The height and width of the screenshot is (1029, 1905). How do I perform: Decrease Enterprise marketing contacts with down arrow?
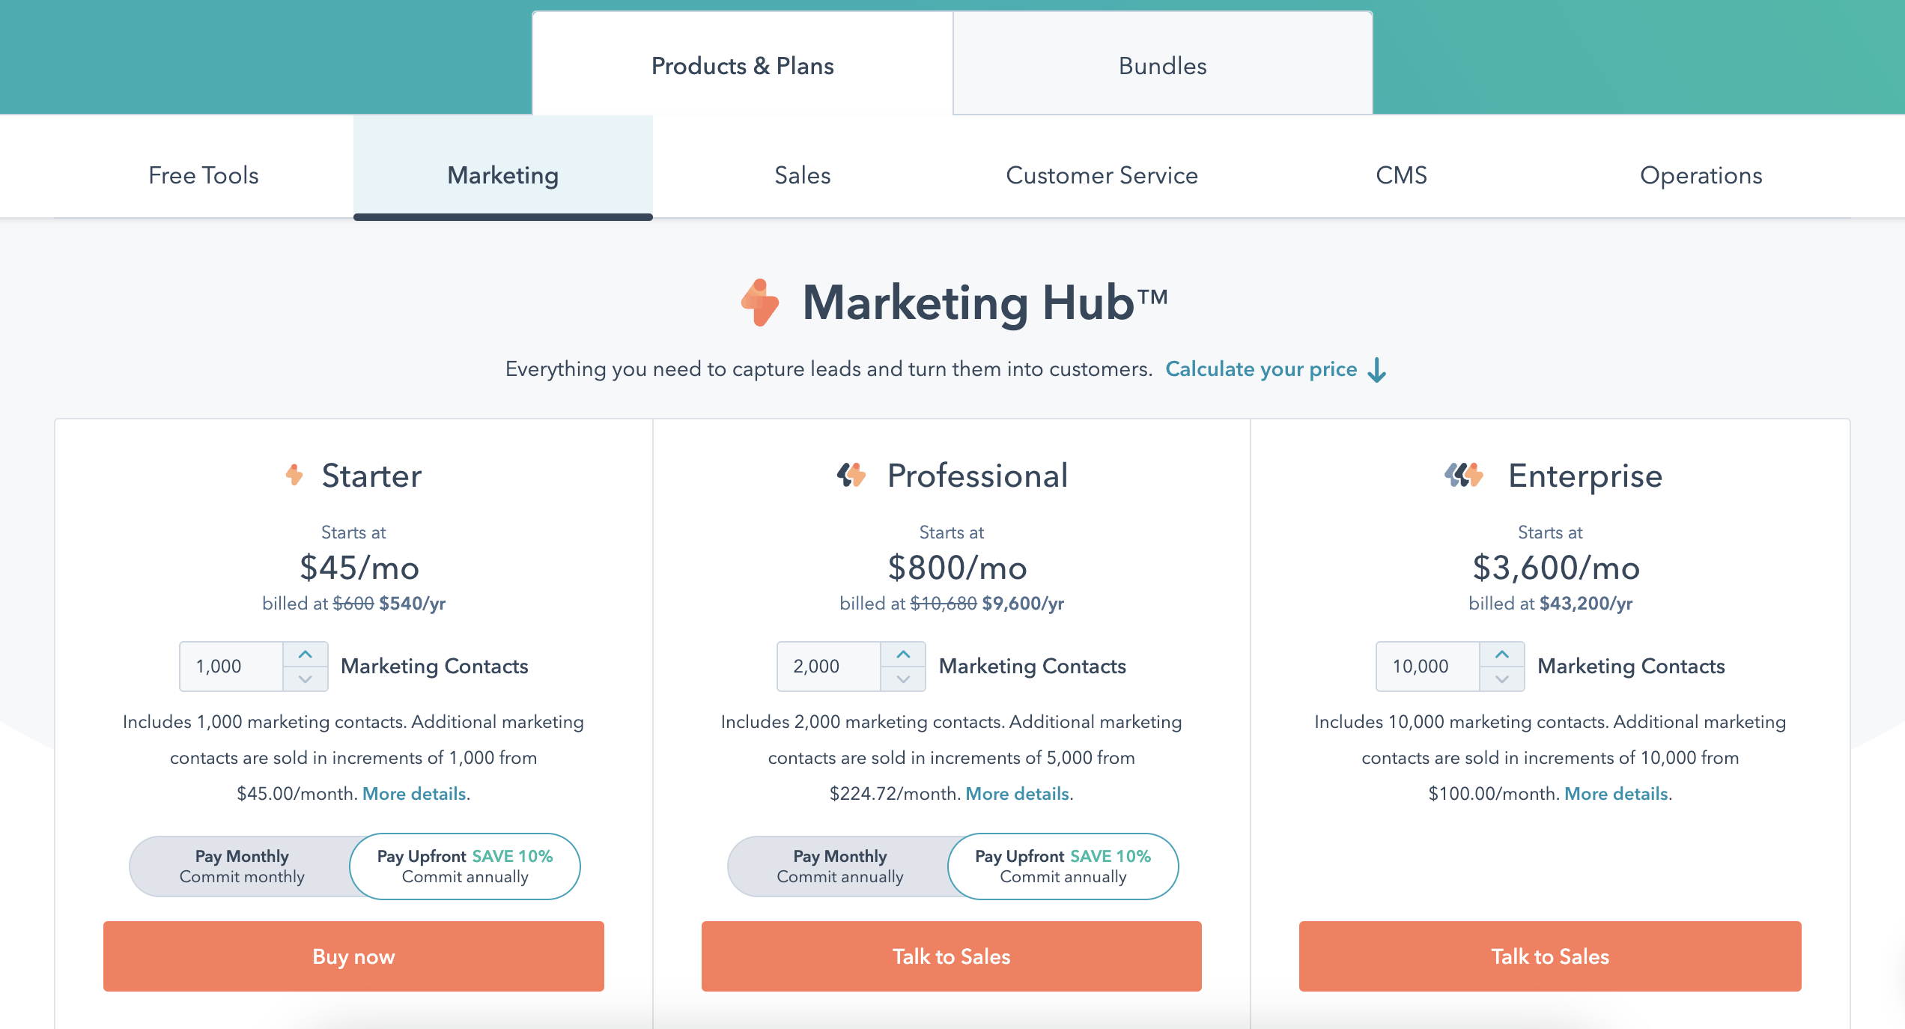pyautogui.click(x=1502, y=679)
